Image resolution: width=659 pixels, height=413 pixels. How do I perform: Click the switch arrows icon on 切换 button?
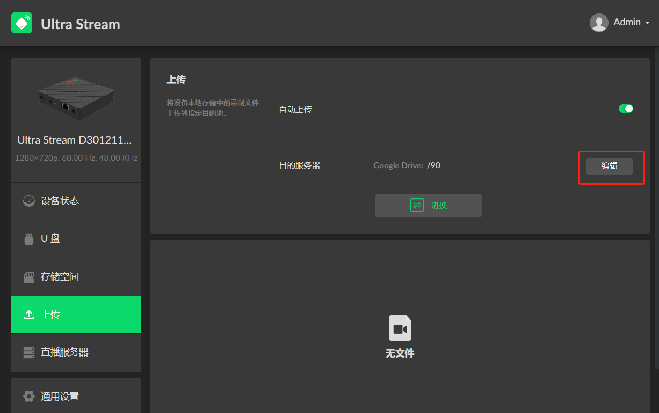coord(417,205)
